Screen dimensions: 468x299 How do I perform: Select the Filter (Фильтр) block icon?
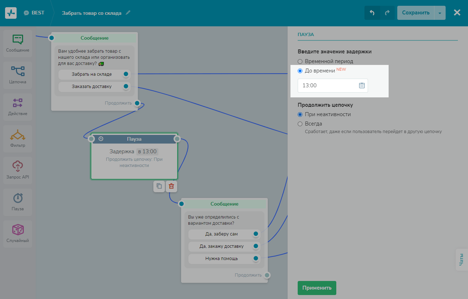18,135
